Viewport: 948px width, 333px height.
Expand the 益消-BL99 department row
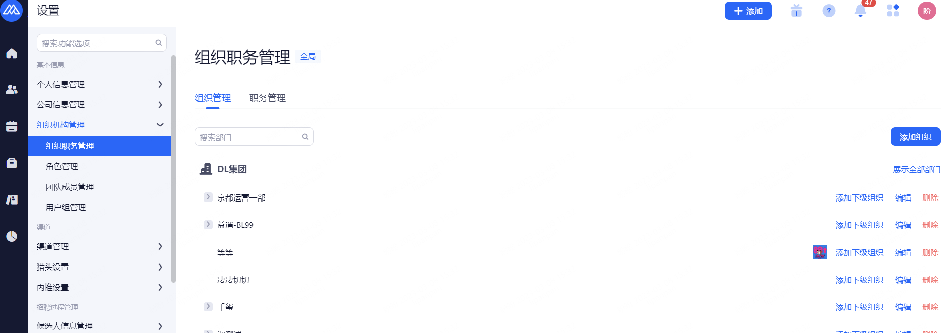(x=208, y=225)
